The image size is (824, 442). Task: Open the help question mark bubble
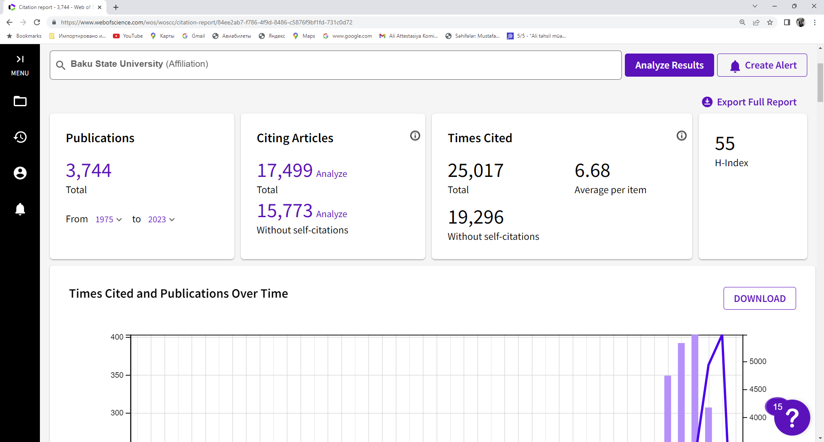pyautogui.click(x=792, y=417)
